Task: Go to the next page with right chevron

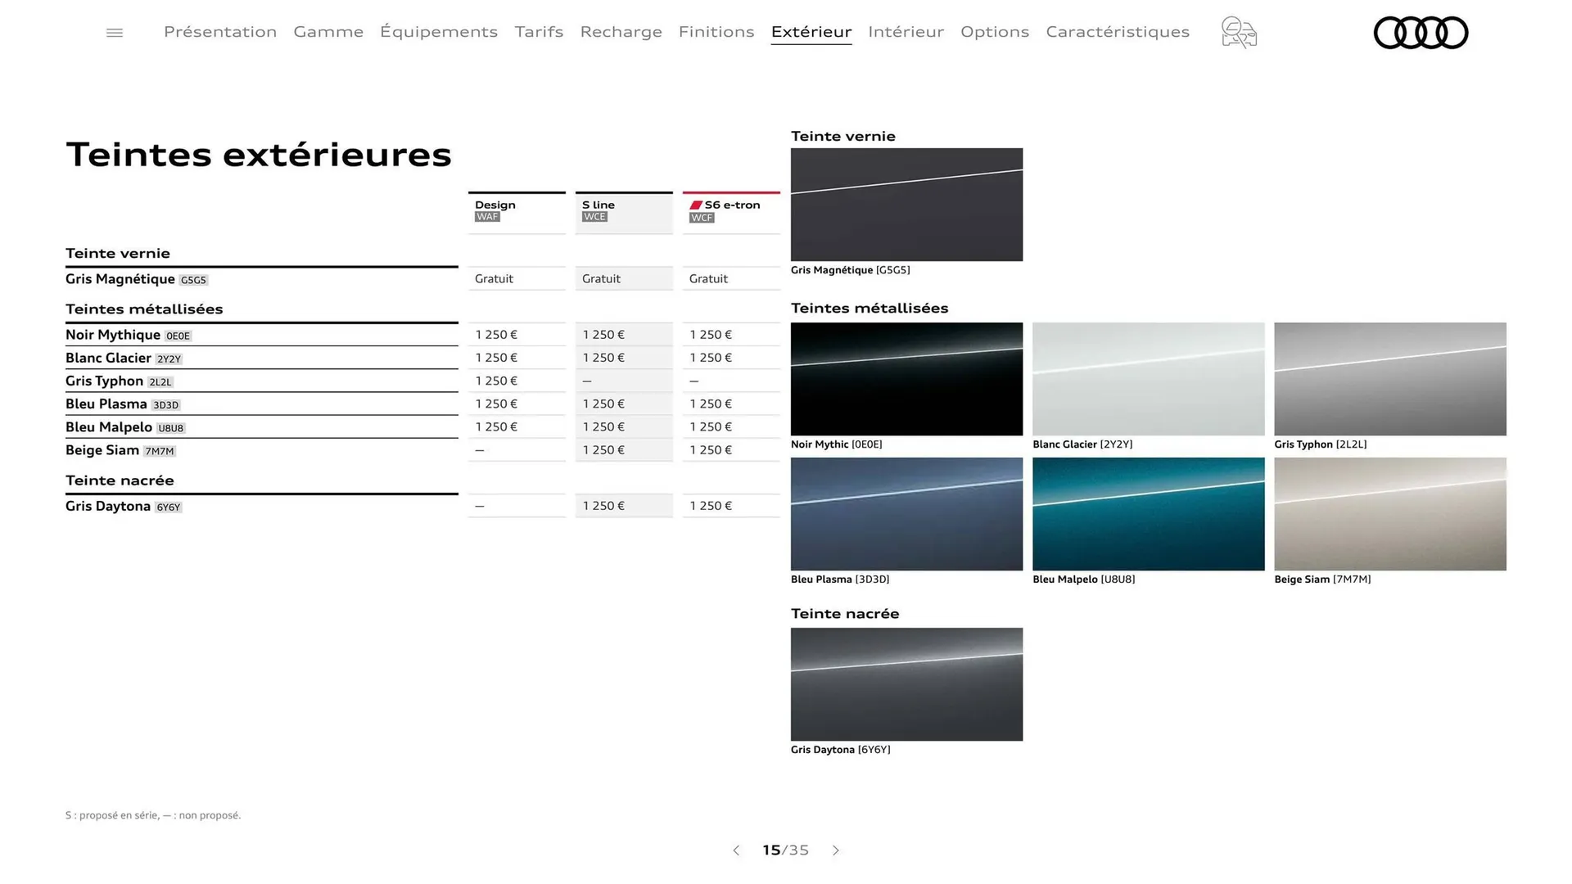Action: tap(836, 850)
